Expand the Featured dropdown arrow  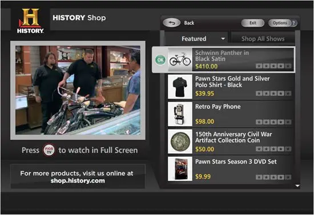tap(223, 39)
